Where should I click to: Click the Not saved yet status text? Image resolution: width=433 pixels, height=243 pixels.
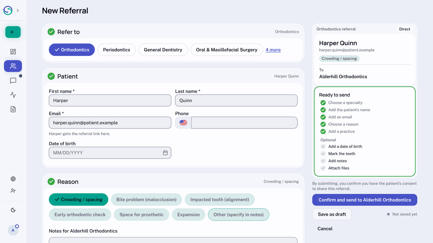point(404,214)
